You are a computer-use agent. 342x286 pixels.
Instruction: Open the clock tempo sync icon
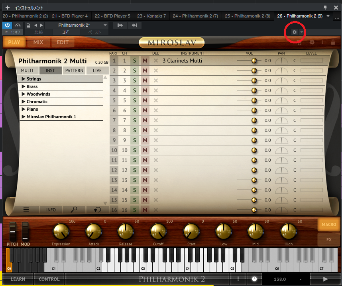tap(254, 279)
